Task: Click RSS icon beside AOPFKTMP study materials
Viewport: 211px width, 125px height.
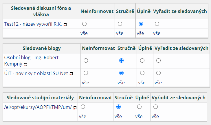Action: coord(75,108)
